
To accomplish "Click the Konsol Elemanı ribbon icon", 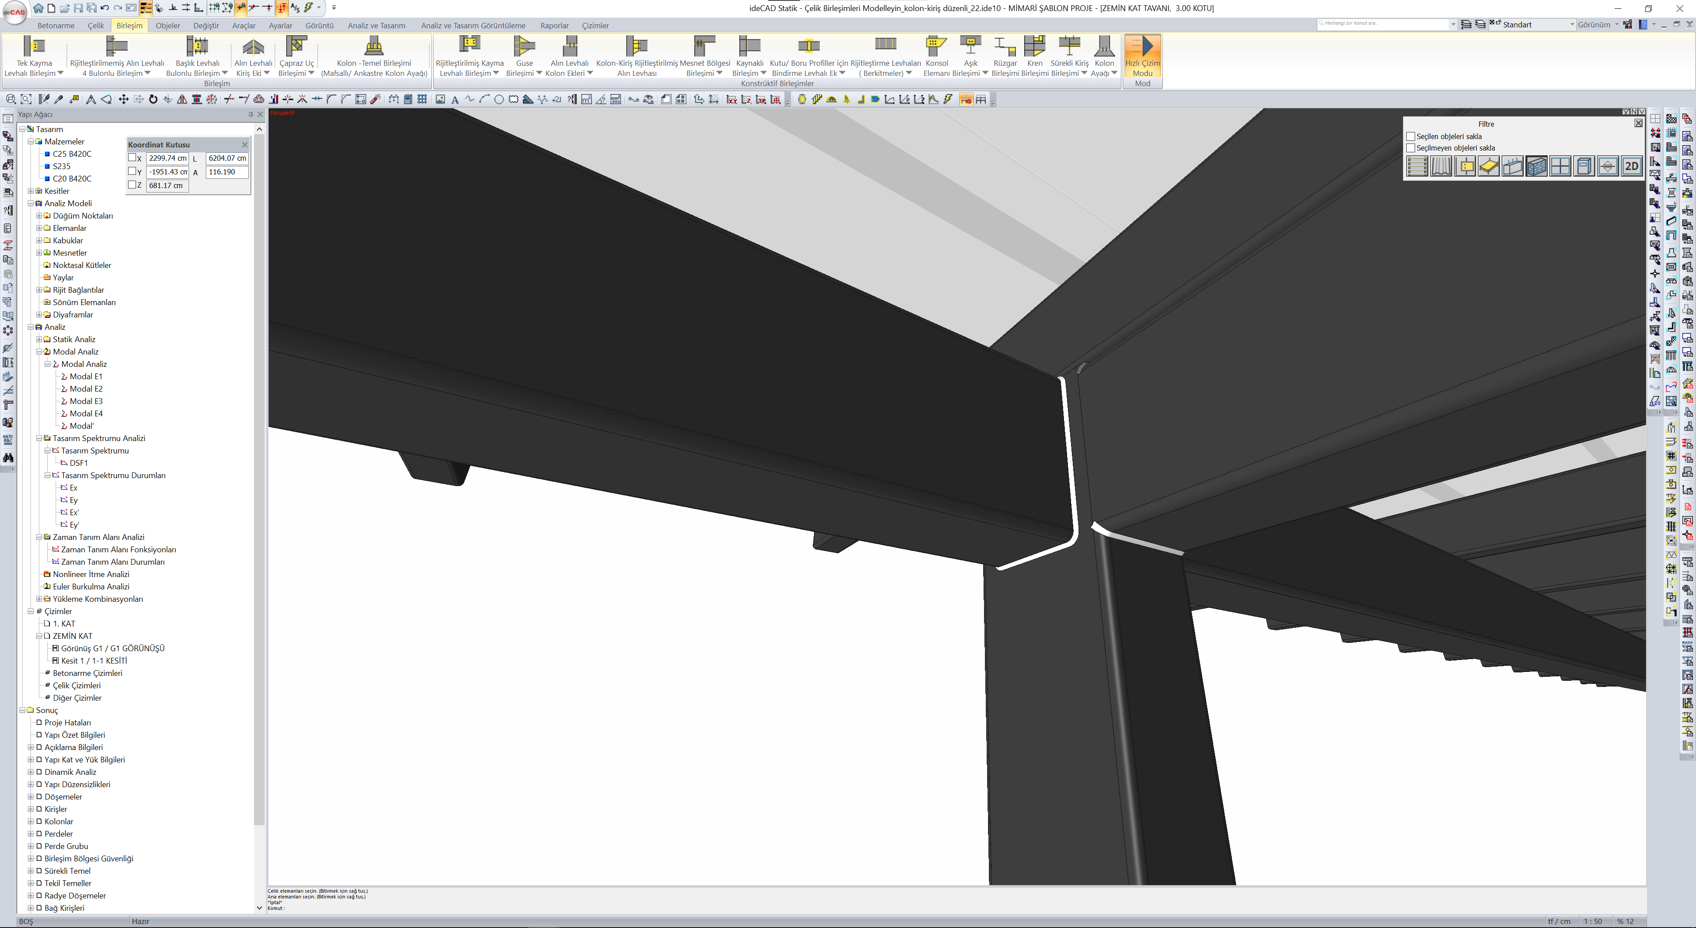I will [935, 47].
